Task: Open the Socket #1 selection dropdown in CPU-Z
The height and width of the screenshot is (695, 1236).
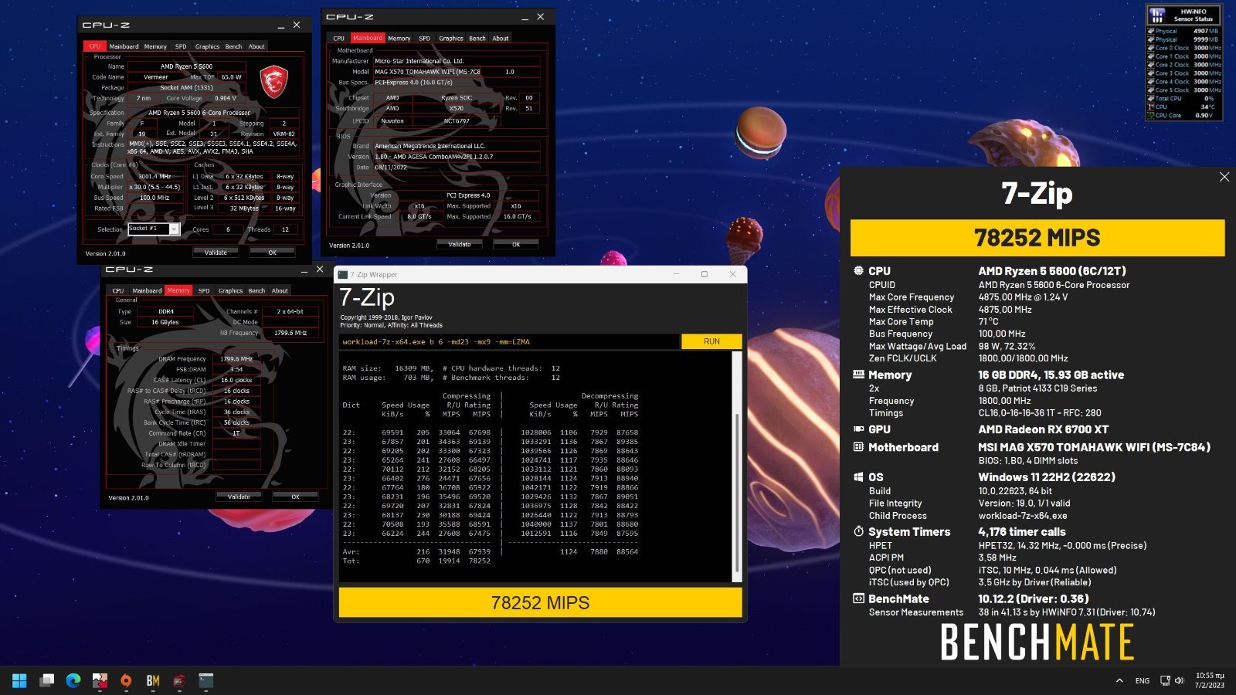Action: tap(175, 229)
